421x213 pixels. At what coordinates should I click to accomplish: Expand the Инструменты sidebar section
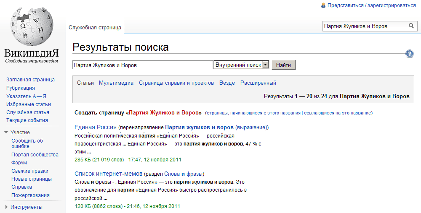tap(6, 207)
